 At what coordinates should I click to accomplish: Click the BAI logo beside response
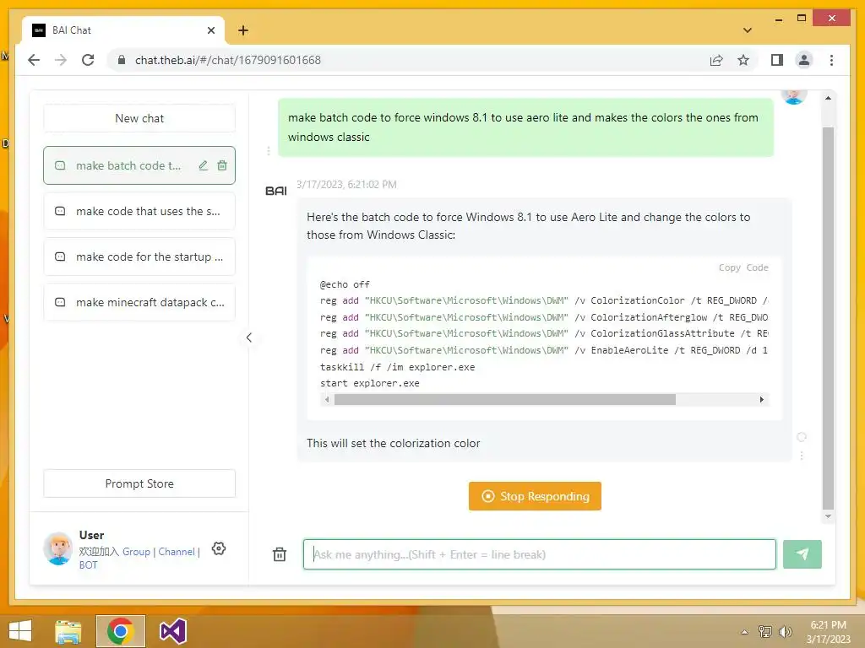point(276,191)
